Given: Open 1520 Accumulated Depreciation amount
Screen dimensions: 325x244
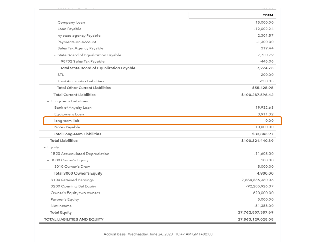Looking at the screenshot, I should (x=264, y=154).
